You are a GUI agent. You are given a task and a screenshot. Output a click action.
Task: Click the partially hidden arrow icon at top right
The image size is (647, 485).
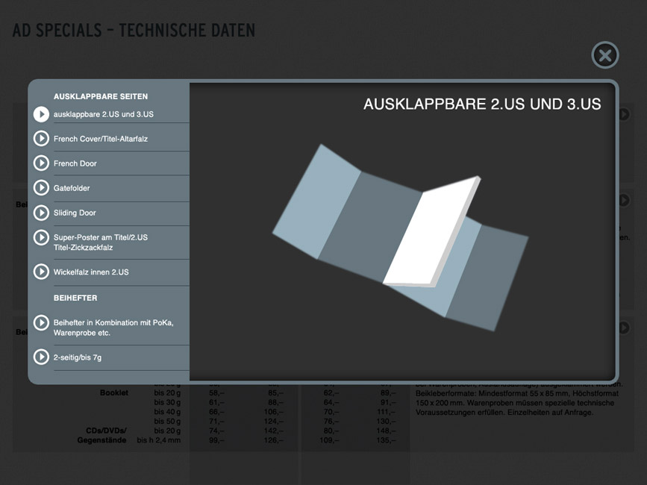click(624, 114)
